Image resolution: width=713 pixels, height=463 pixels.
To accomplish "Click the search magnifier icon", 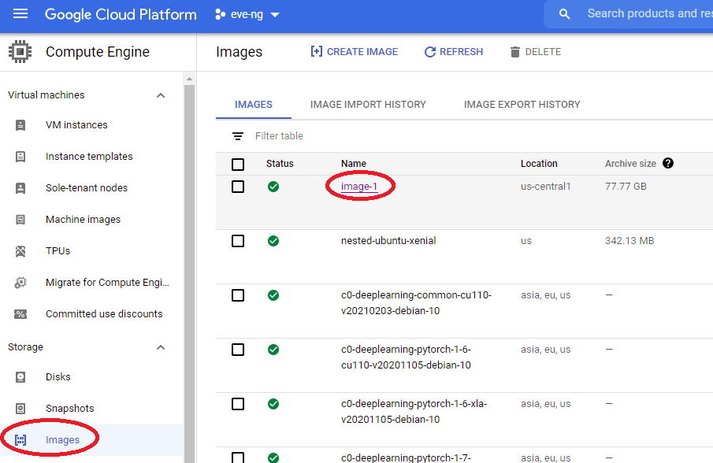I will pos(564,14).
